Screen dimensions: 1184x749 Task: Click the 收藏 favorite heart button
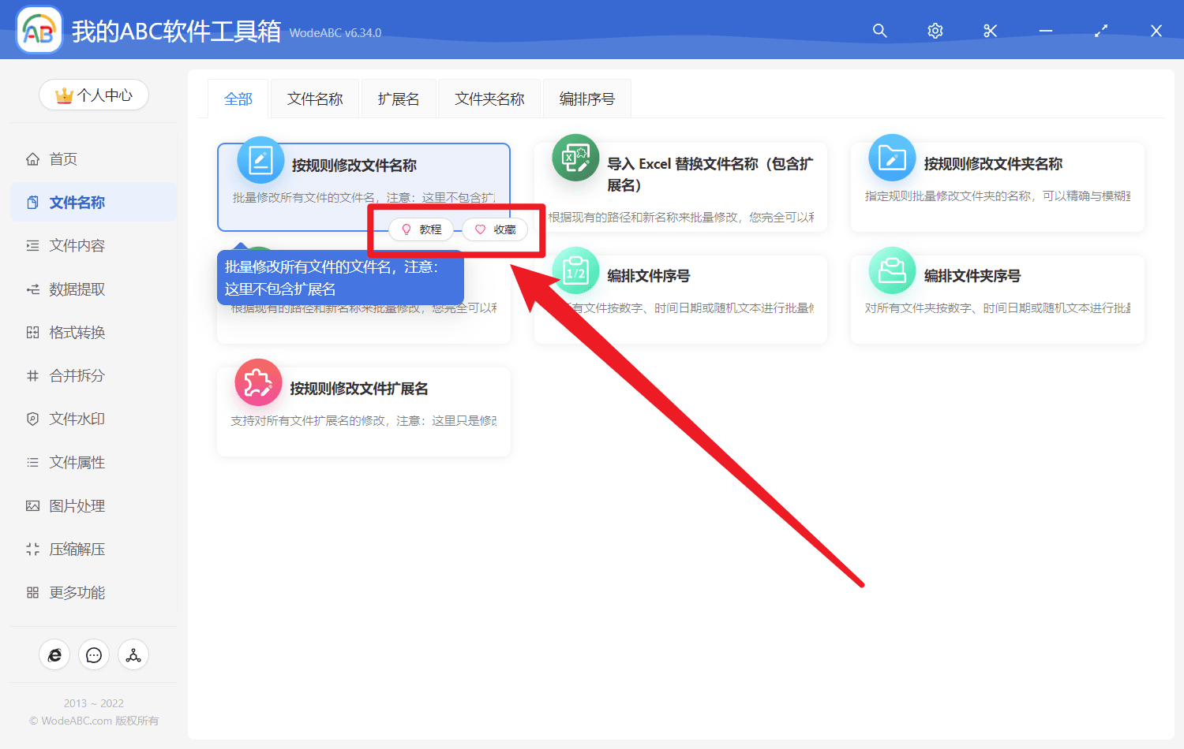tap(495, 229)
